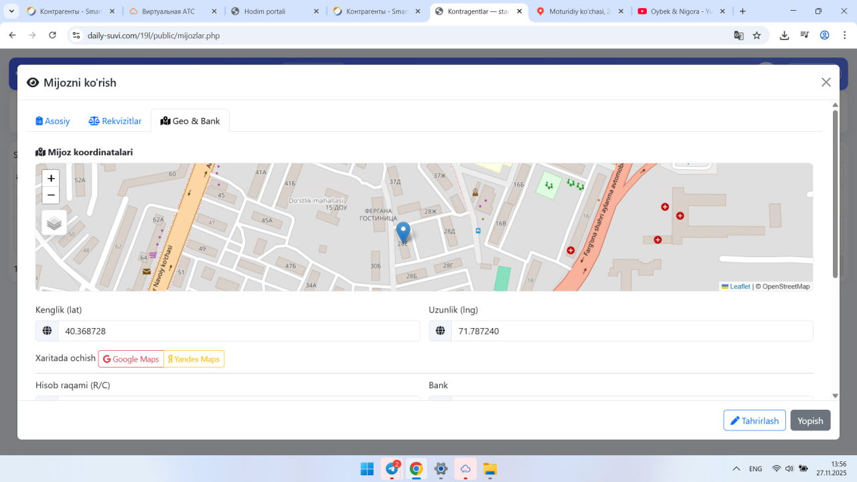The image size is (857, 482).
Task: Click the Yopish button
Action: 810,420
